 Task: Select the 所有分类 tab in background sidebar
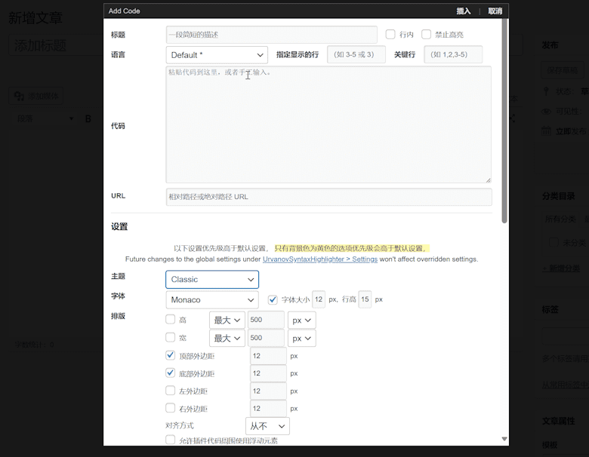(x=560, y=219)
